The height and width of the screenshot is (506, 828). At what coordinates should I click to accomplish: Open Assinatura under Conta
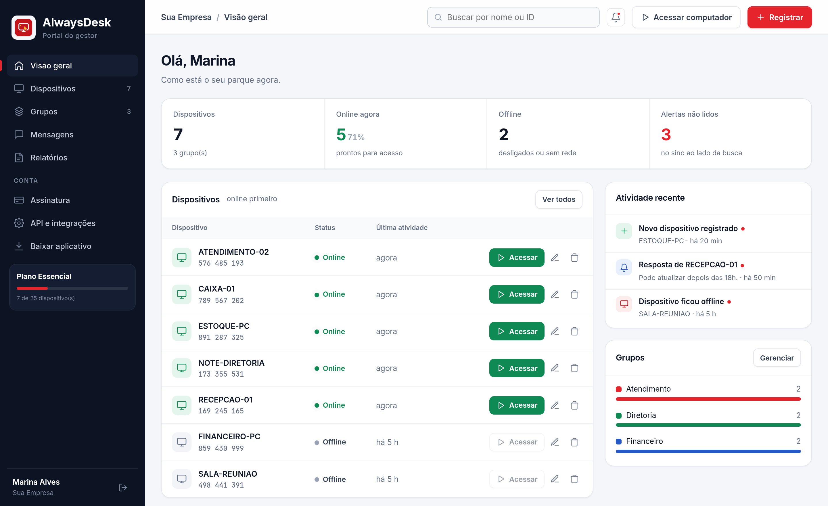[72, 200]
